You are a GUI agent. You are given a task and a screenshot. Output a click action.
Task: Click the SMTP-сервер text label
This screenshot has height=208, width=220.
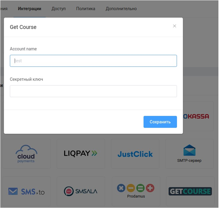[x=189, y=161]
